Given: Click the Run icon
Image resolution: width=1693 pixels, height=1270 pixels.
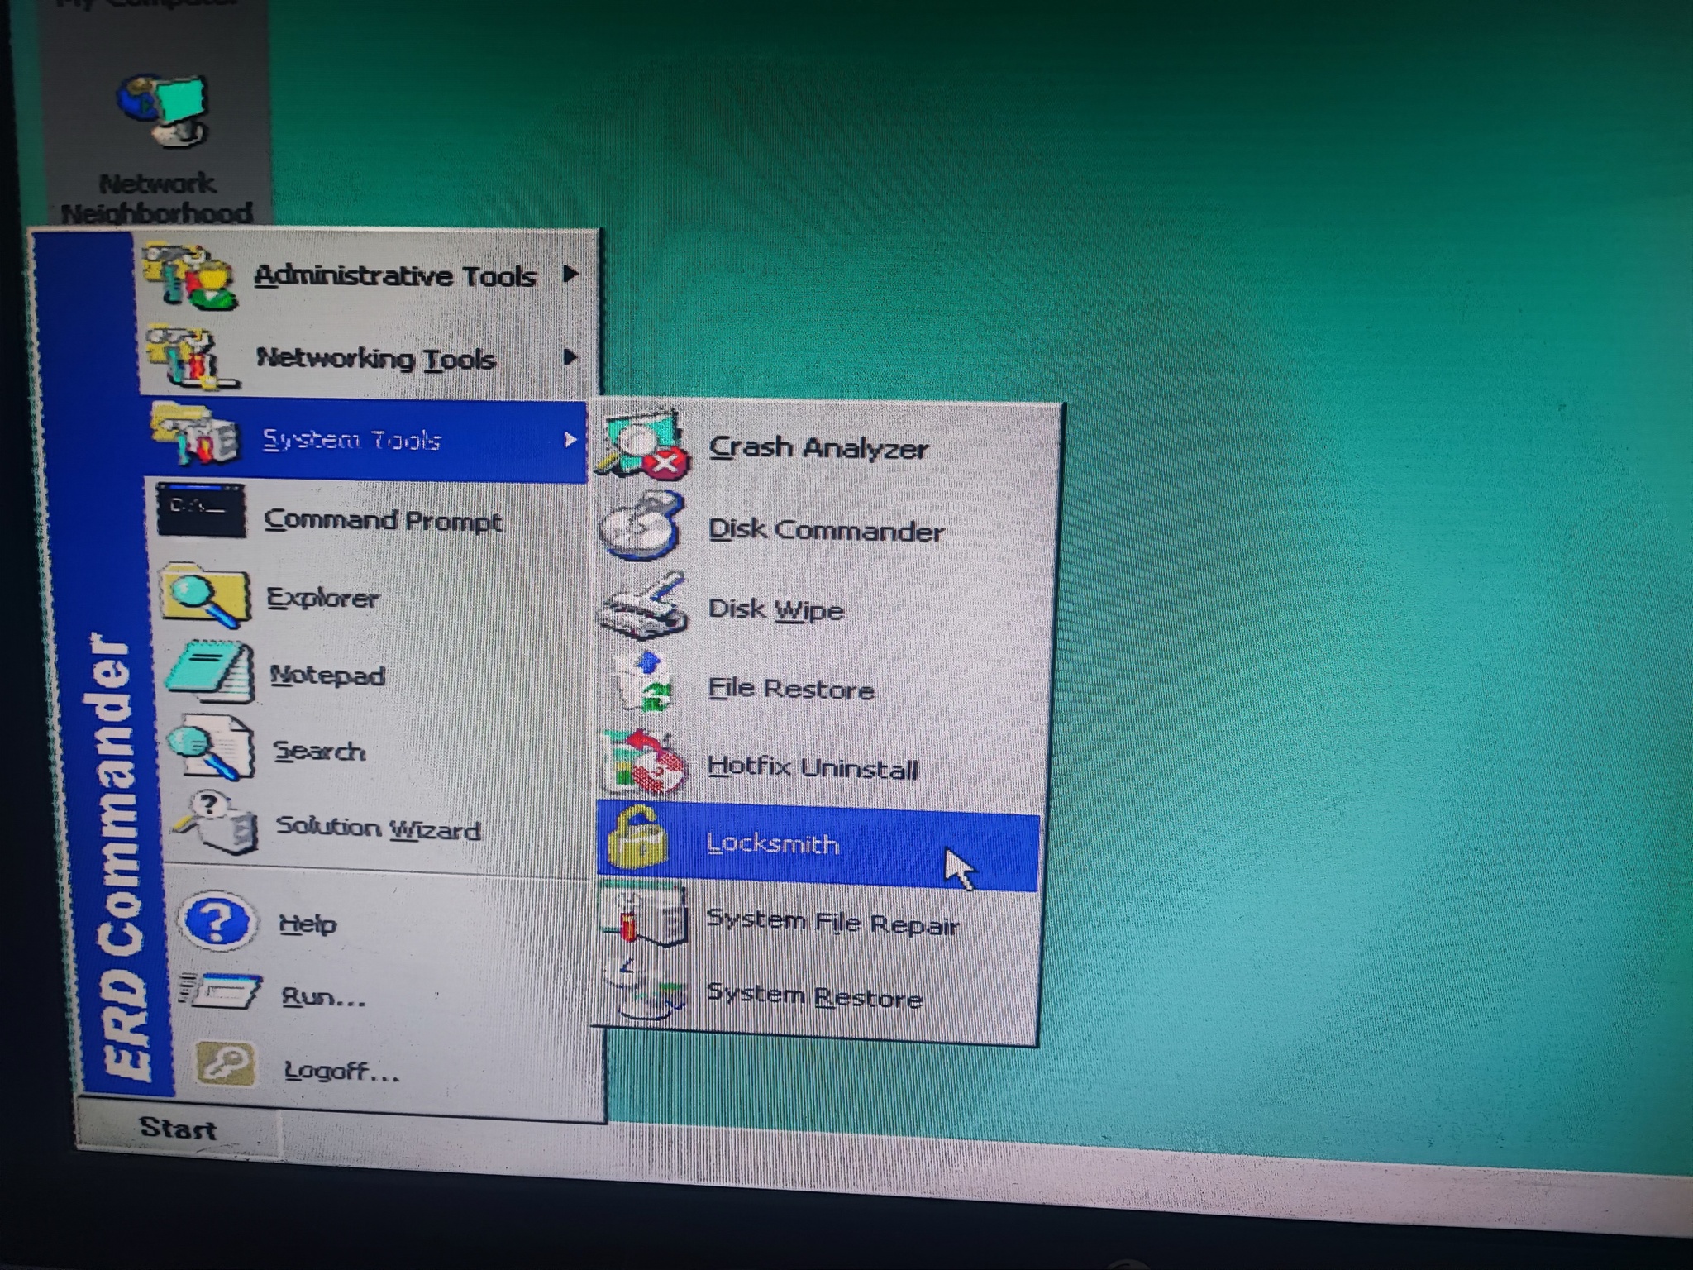Looking at the screenshot, I should tap(219, 991).
